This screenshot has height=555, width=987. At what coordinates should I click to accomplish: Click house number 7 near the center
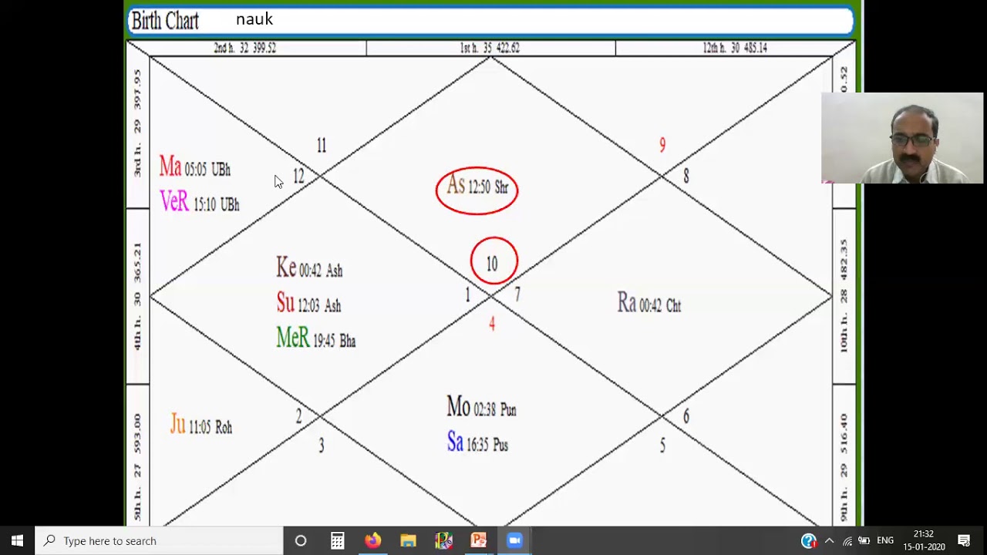click(517, 295)
